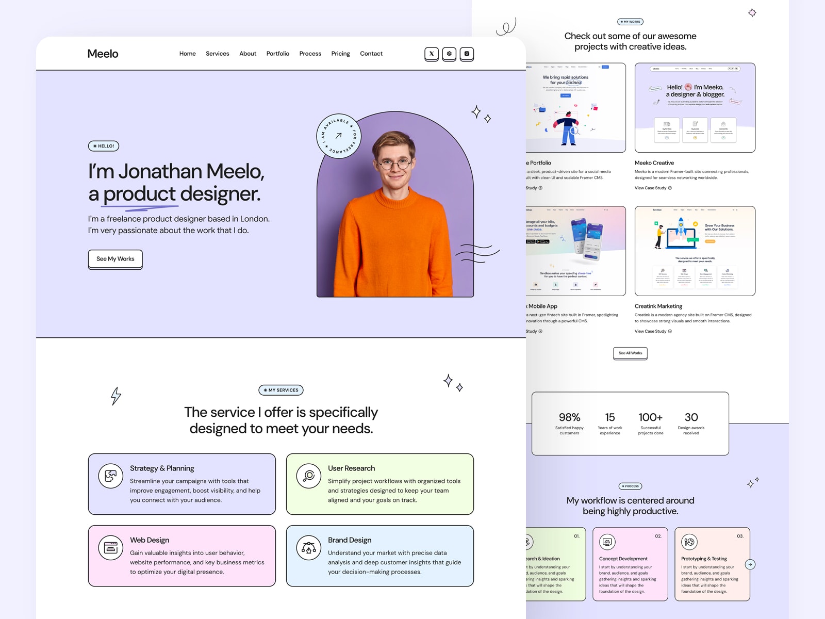Open the mobile app project thumbnail
825x619 pixels.
click(576, 251)
